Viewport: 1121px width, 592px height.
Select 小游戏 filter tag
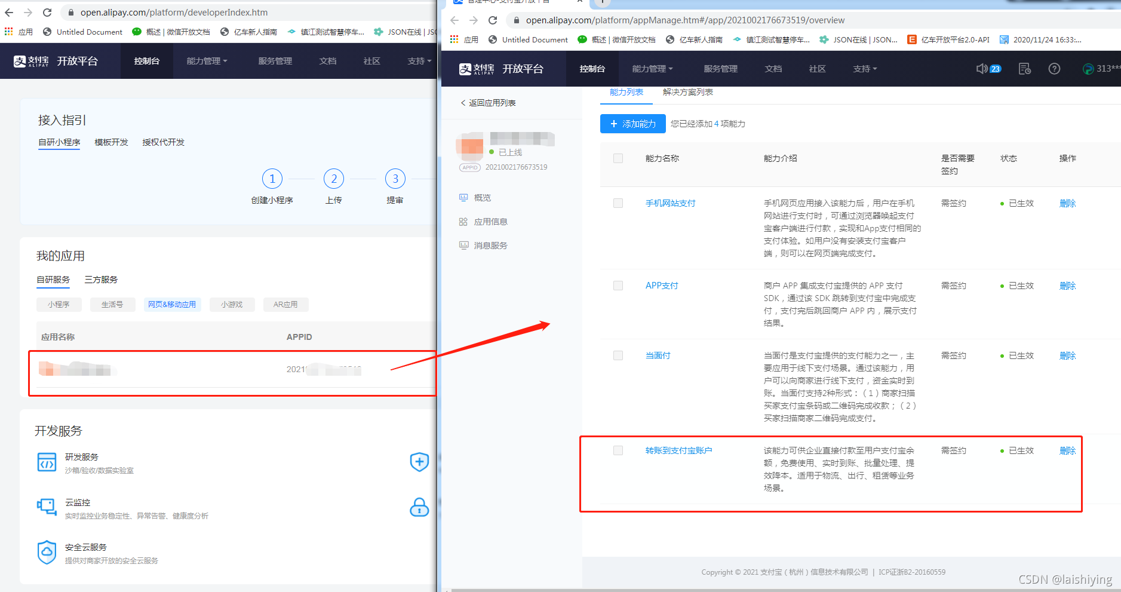232,305
